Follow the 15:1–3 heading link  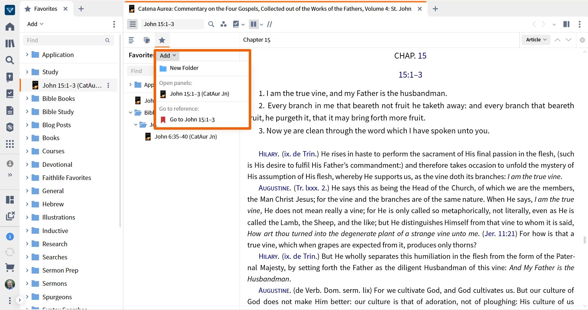(410, 75)
